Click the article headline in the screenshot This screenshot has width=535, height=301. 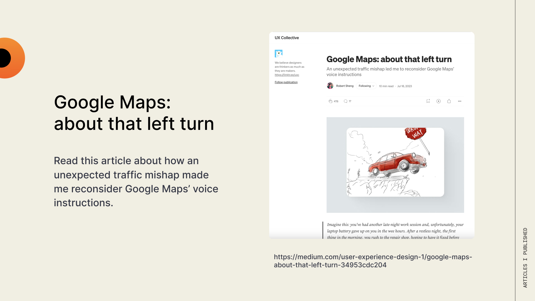[389, 59]
